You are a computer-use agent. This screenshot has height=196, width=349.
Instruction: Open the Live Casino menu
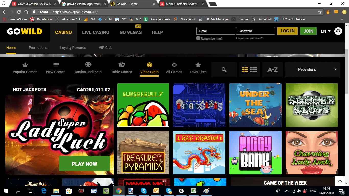(x=96, y=32)
